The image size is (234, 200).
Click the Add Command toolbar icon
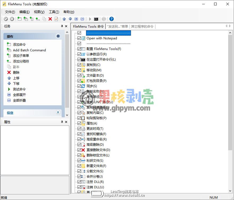20,19
